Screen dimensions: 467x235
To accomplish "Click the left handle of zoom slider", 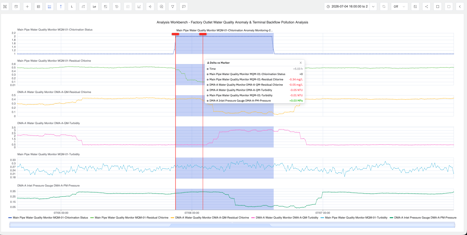I will [x=10, y=225].
